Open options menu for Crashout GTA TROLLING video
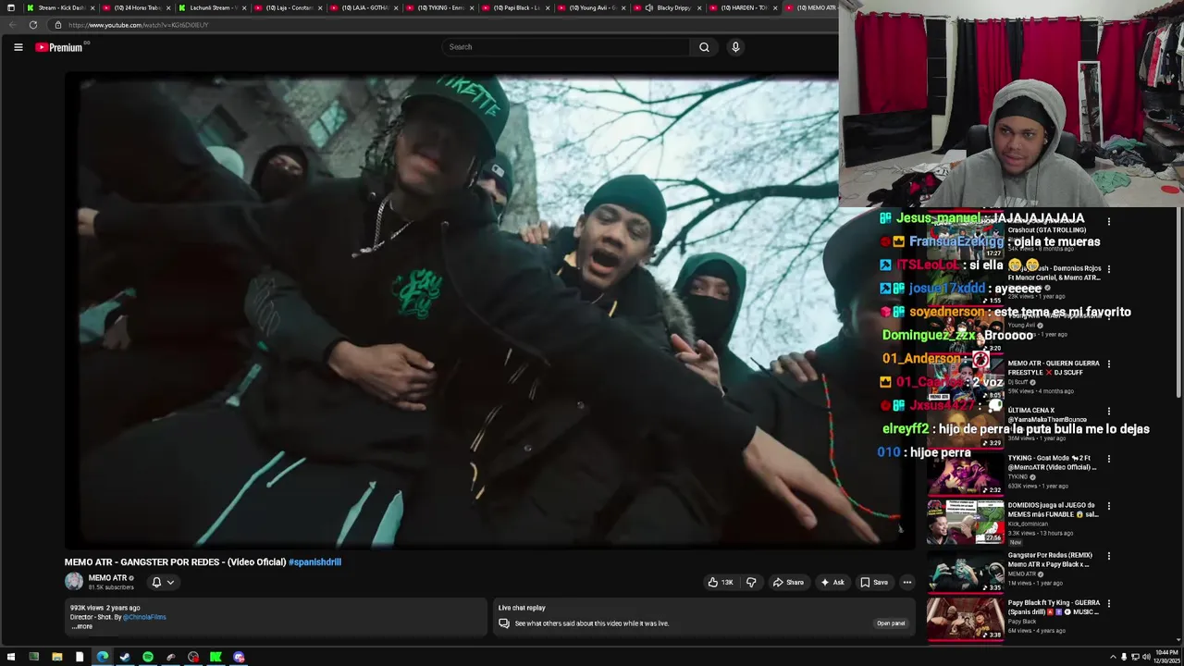Screen dimensions: 1184x666 coord(1108,222)
